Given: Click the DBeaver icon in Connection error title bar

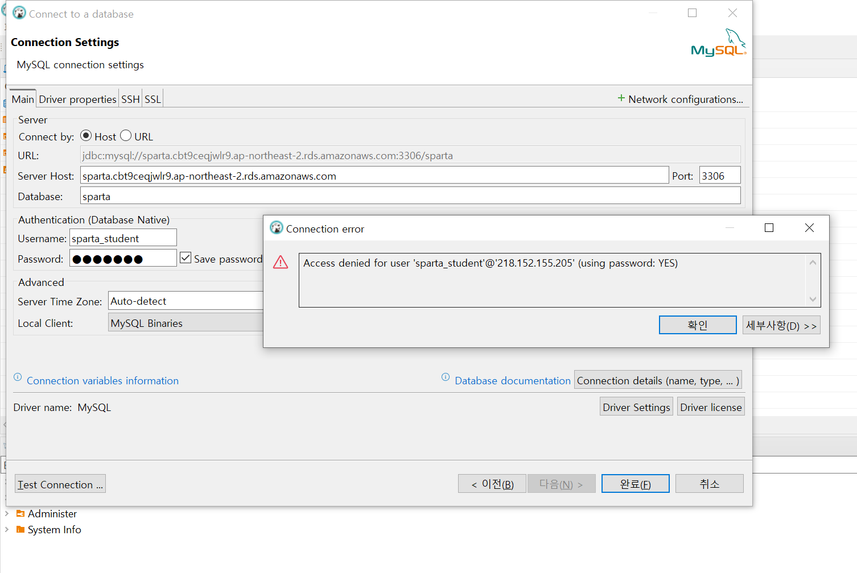Looking at the screenshot, I should coord(277,228).
